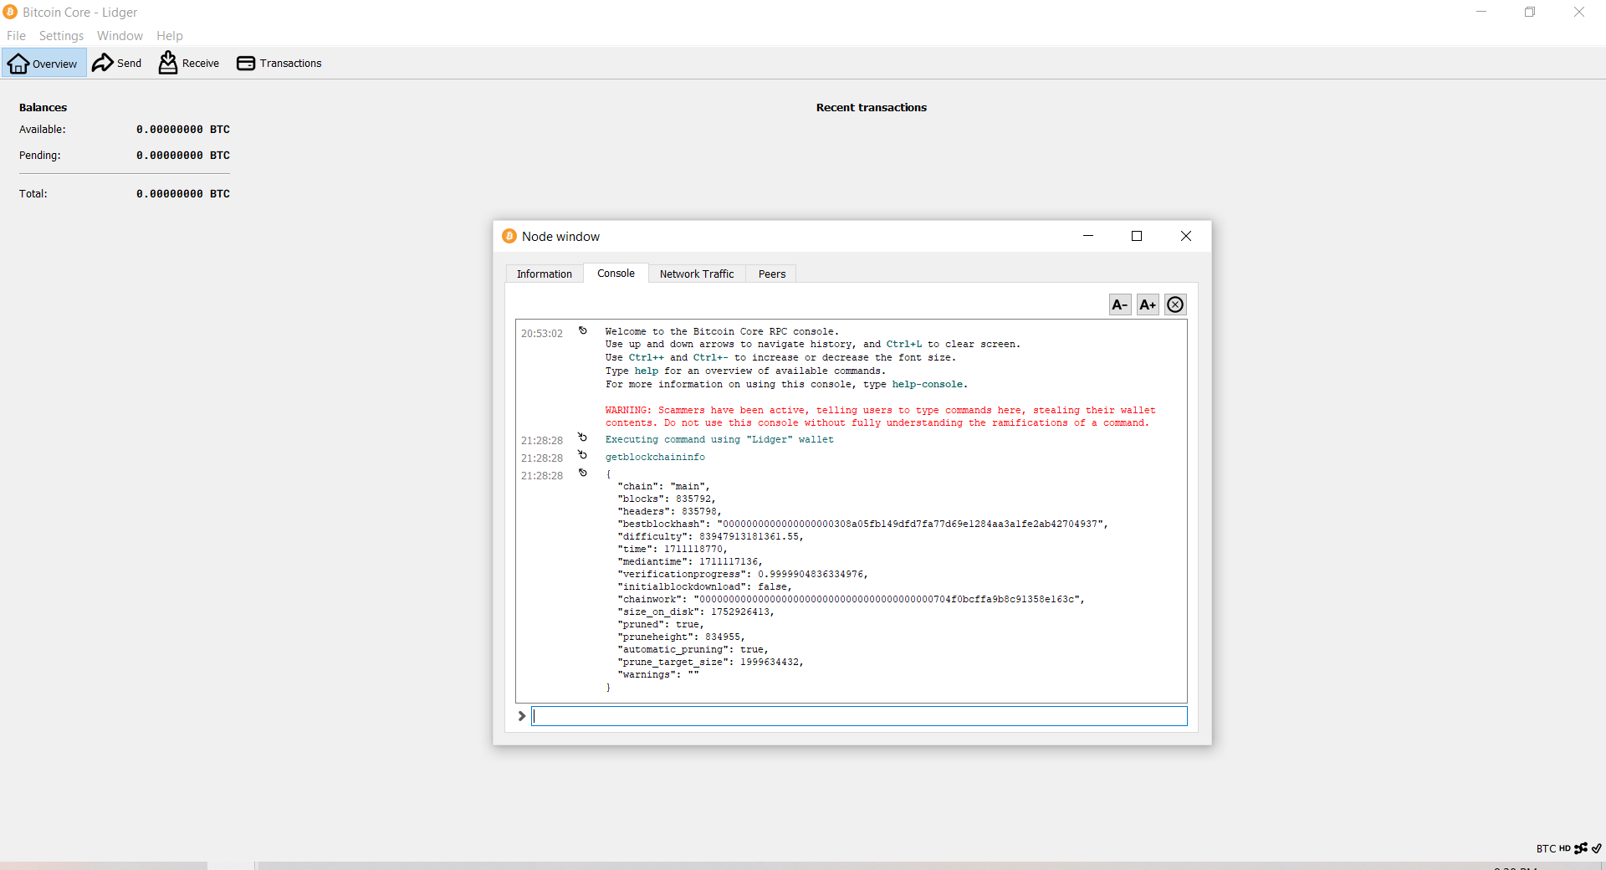Clear the console with the X-circle button

point(1175,304)
